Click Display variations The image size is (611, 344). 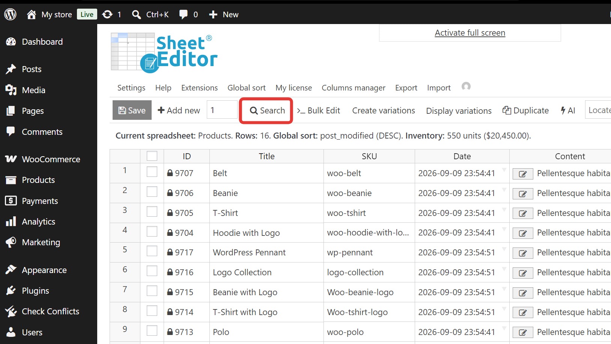click(459, 111)
